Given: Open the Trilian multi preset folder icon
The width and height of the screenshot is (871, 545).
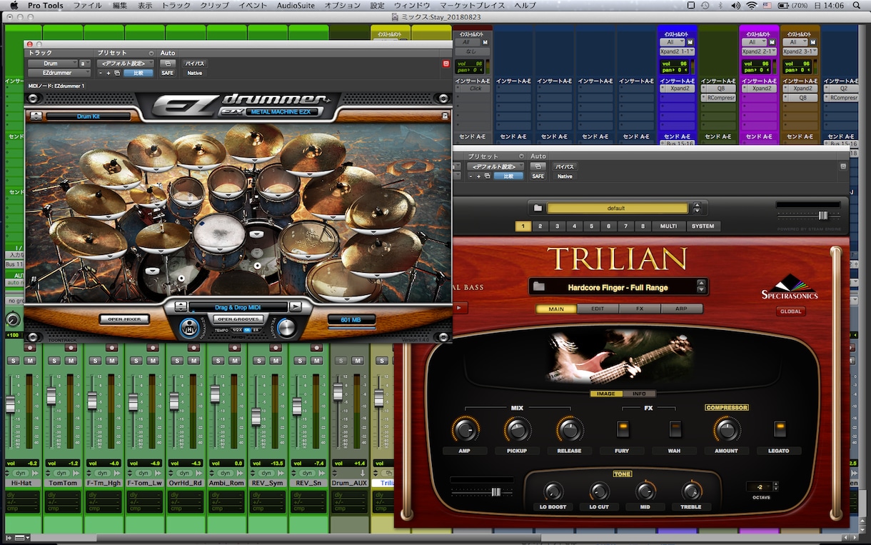Looking at the screenshot, I should [538, 209].
